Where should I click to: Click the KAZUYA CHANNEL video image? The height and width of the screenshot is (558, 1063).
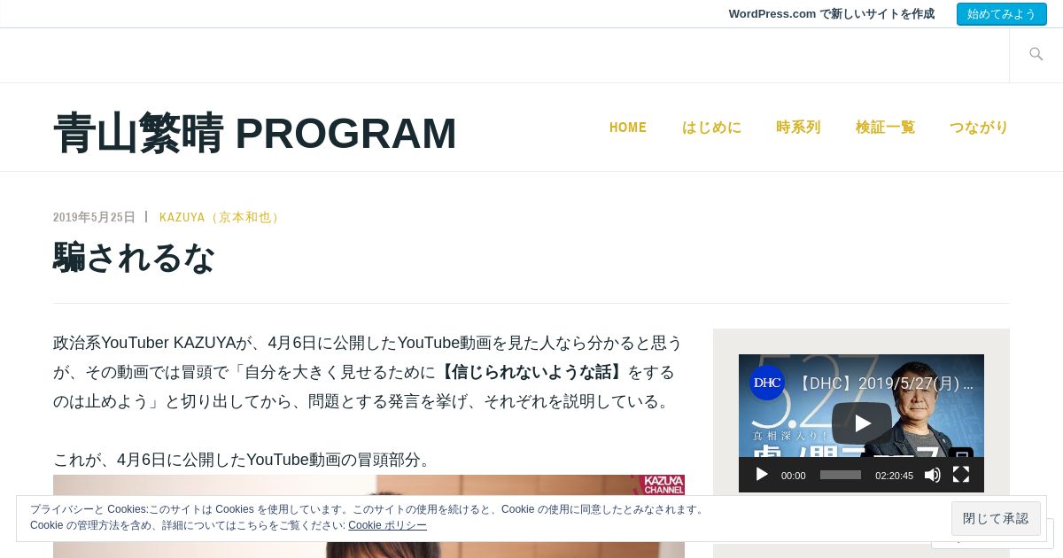(x=369, y=516)
